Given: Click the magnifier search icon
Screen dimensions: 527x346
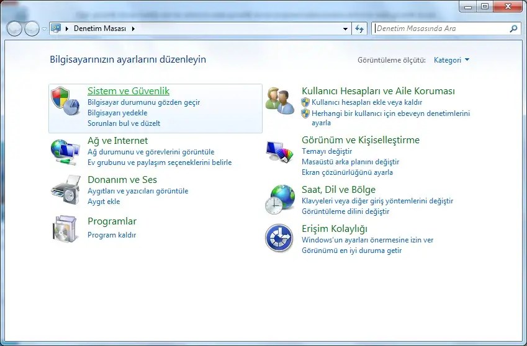Looking at the screenshot, I should click(513, 29).
